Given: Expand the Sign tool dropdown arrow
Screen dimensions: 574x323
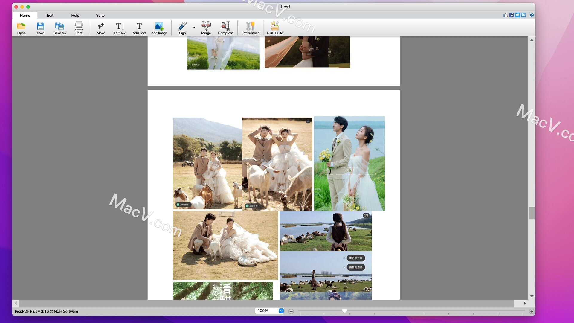Looking at the screenshot, I should pos(194,27).
